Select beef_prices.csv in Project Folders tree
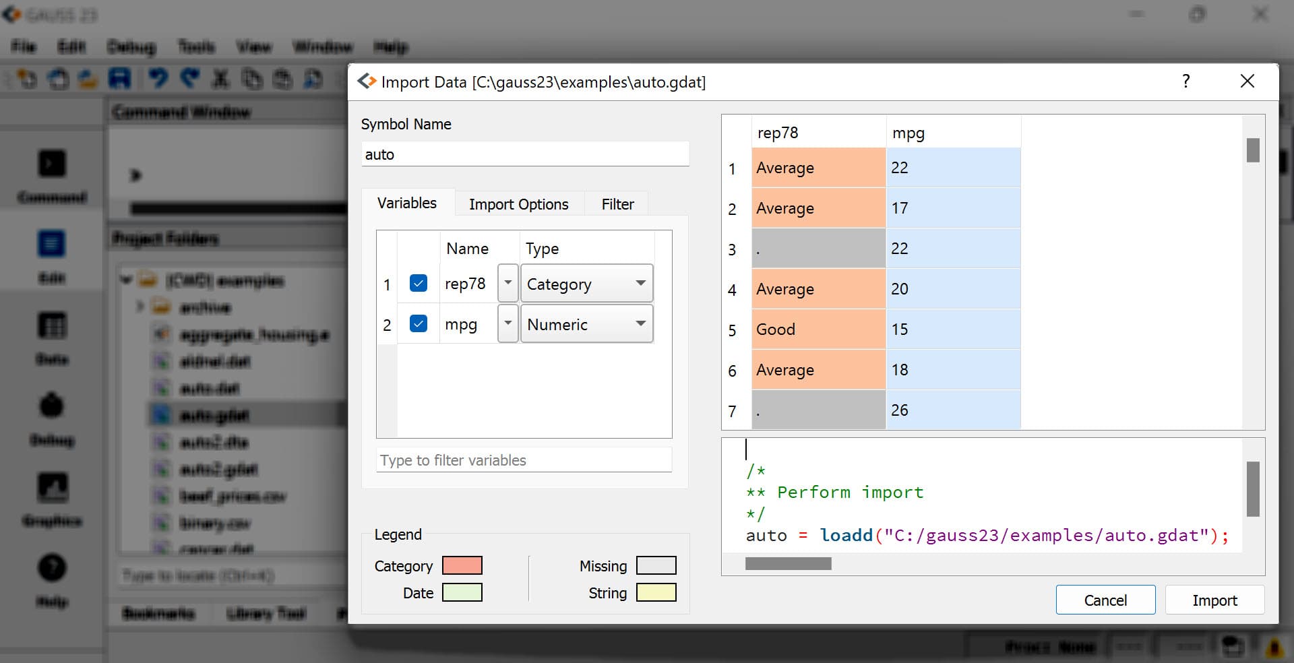The image size is (1294, 663). [233, 496]
